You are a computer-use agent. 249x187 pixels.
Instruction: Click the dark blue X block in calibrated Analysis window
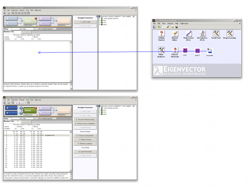point(11,108)
